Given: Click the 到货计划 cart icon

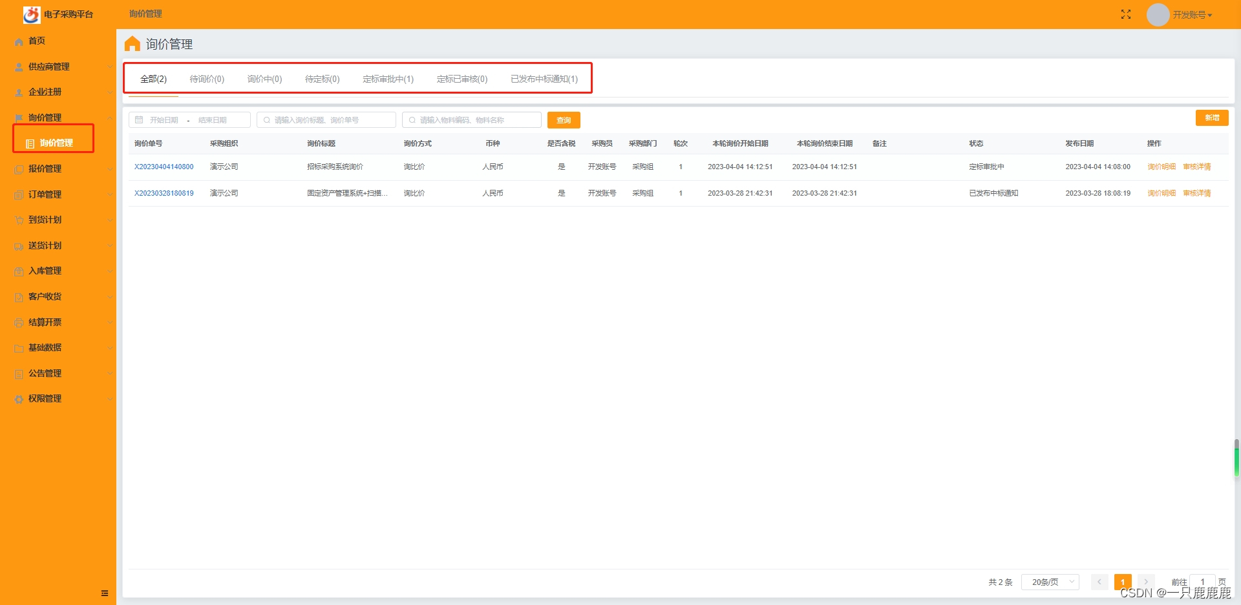Looking at the screenshot, I should [19, 220].
